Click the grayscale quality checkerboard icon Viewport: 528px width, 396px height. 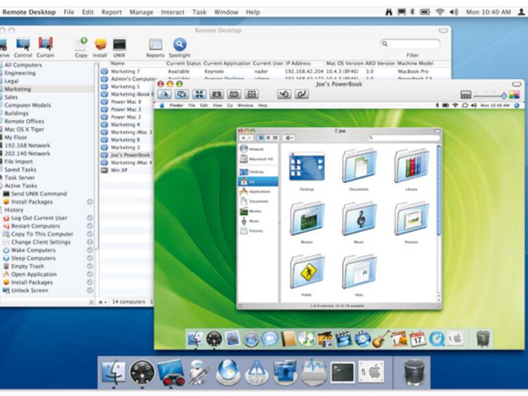pos(466,95)
